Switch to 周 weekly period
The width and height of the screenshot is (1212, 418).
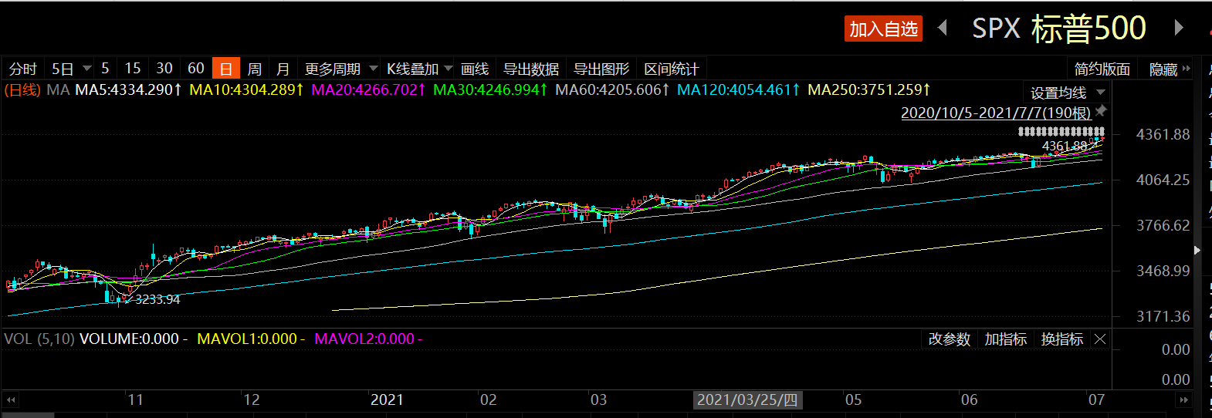click(255, 69)
